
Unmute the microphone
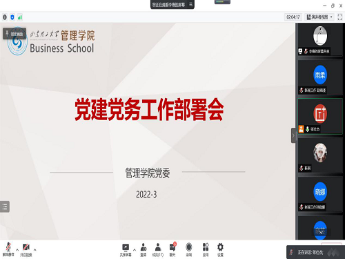[x=8, y=249]
